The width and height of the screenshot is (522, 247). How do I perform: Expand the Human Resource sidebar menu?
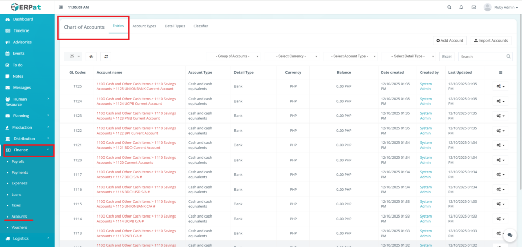27,102
